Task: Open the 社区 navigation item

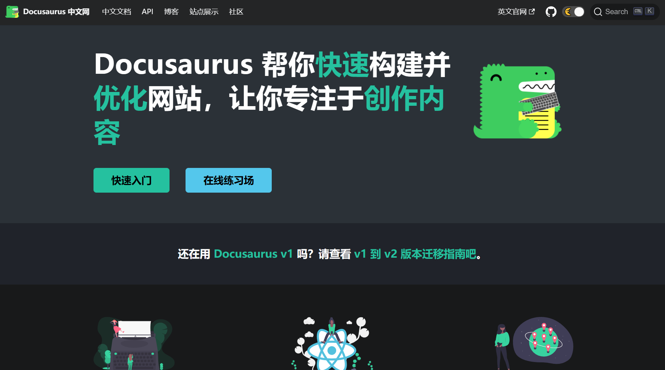Action: [x=236, y=11]
